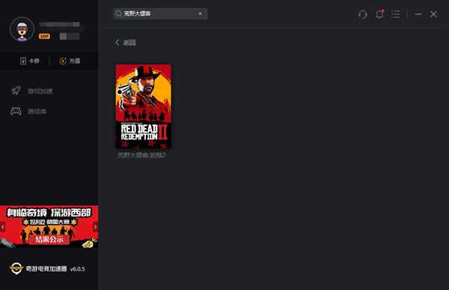
Task: Open the 游戏加速 menu label
Action: point(40,91)
